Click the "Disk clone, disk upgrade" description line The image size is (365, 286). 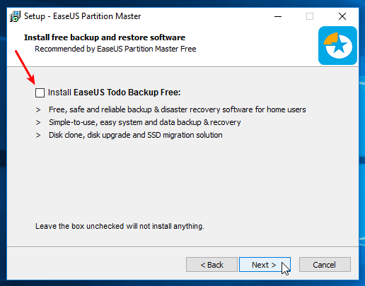[136, 135]
